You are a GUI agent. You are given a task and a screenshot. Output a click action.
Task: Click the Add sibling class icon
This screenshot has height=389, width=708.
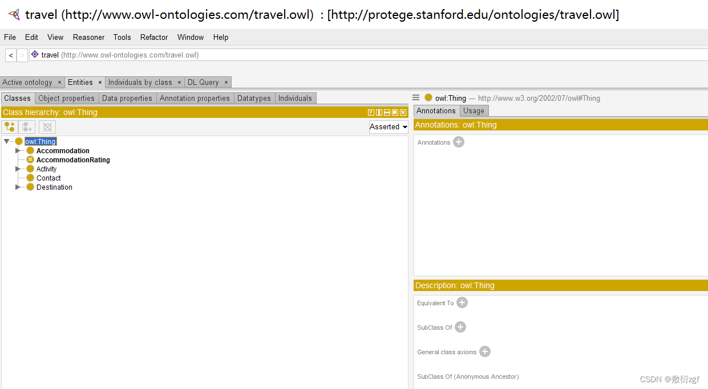tap(27, 126)
